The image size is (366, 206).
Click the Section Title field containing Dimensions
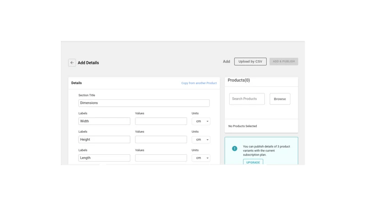[x=144, y=103]
